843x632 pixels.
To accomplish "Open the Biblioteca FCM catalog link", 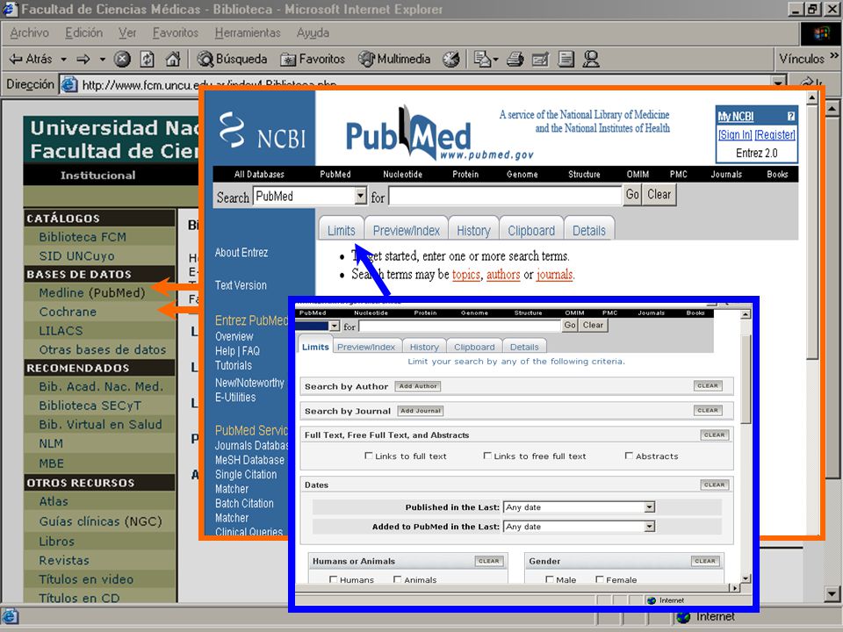I will (x=83, y=237).
